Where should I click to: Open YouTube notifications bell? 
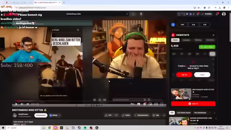217,14
